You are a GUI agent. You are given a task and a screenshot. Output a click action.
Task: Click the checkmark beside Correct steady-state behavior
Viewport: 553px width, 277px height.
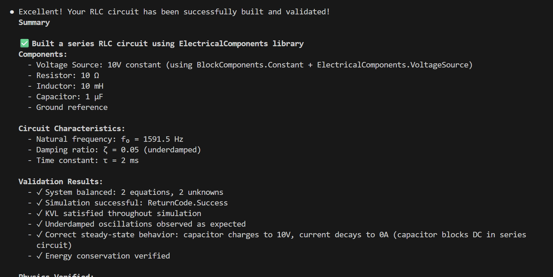click(39, 235)
